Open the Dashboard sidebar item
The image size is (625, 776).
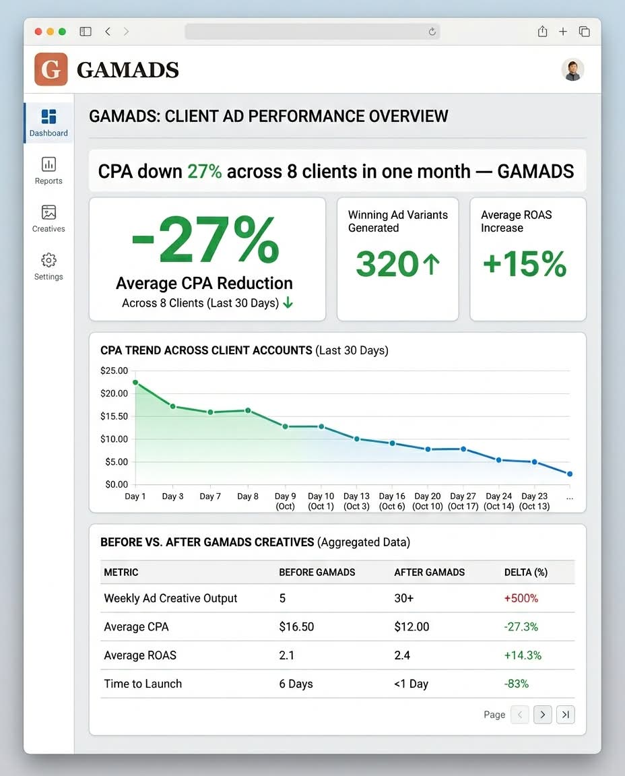coord(48,123)
